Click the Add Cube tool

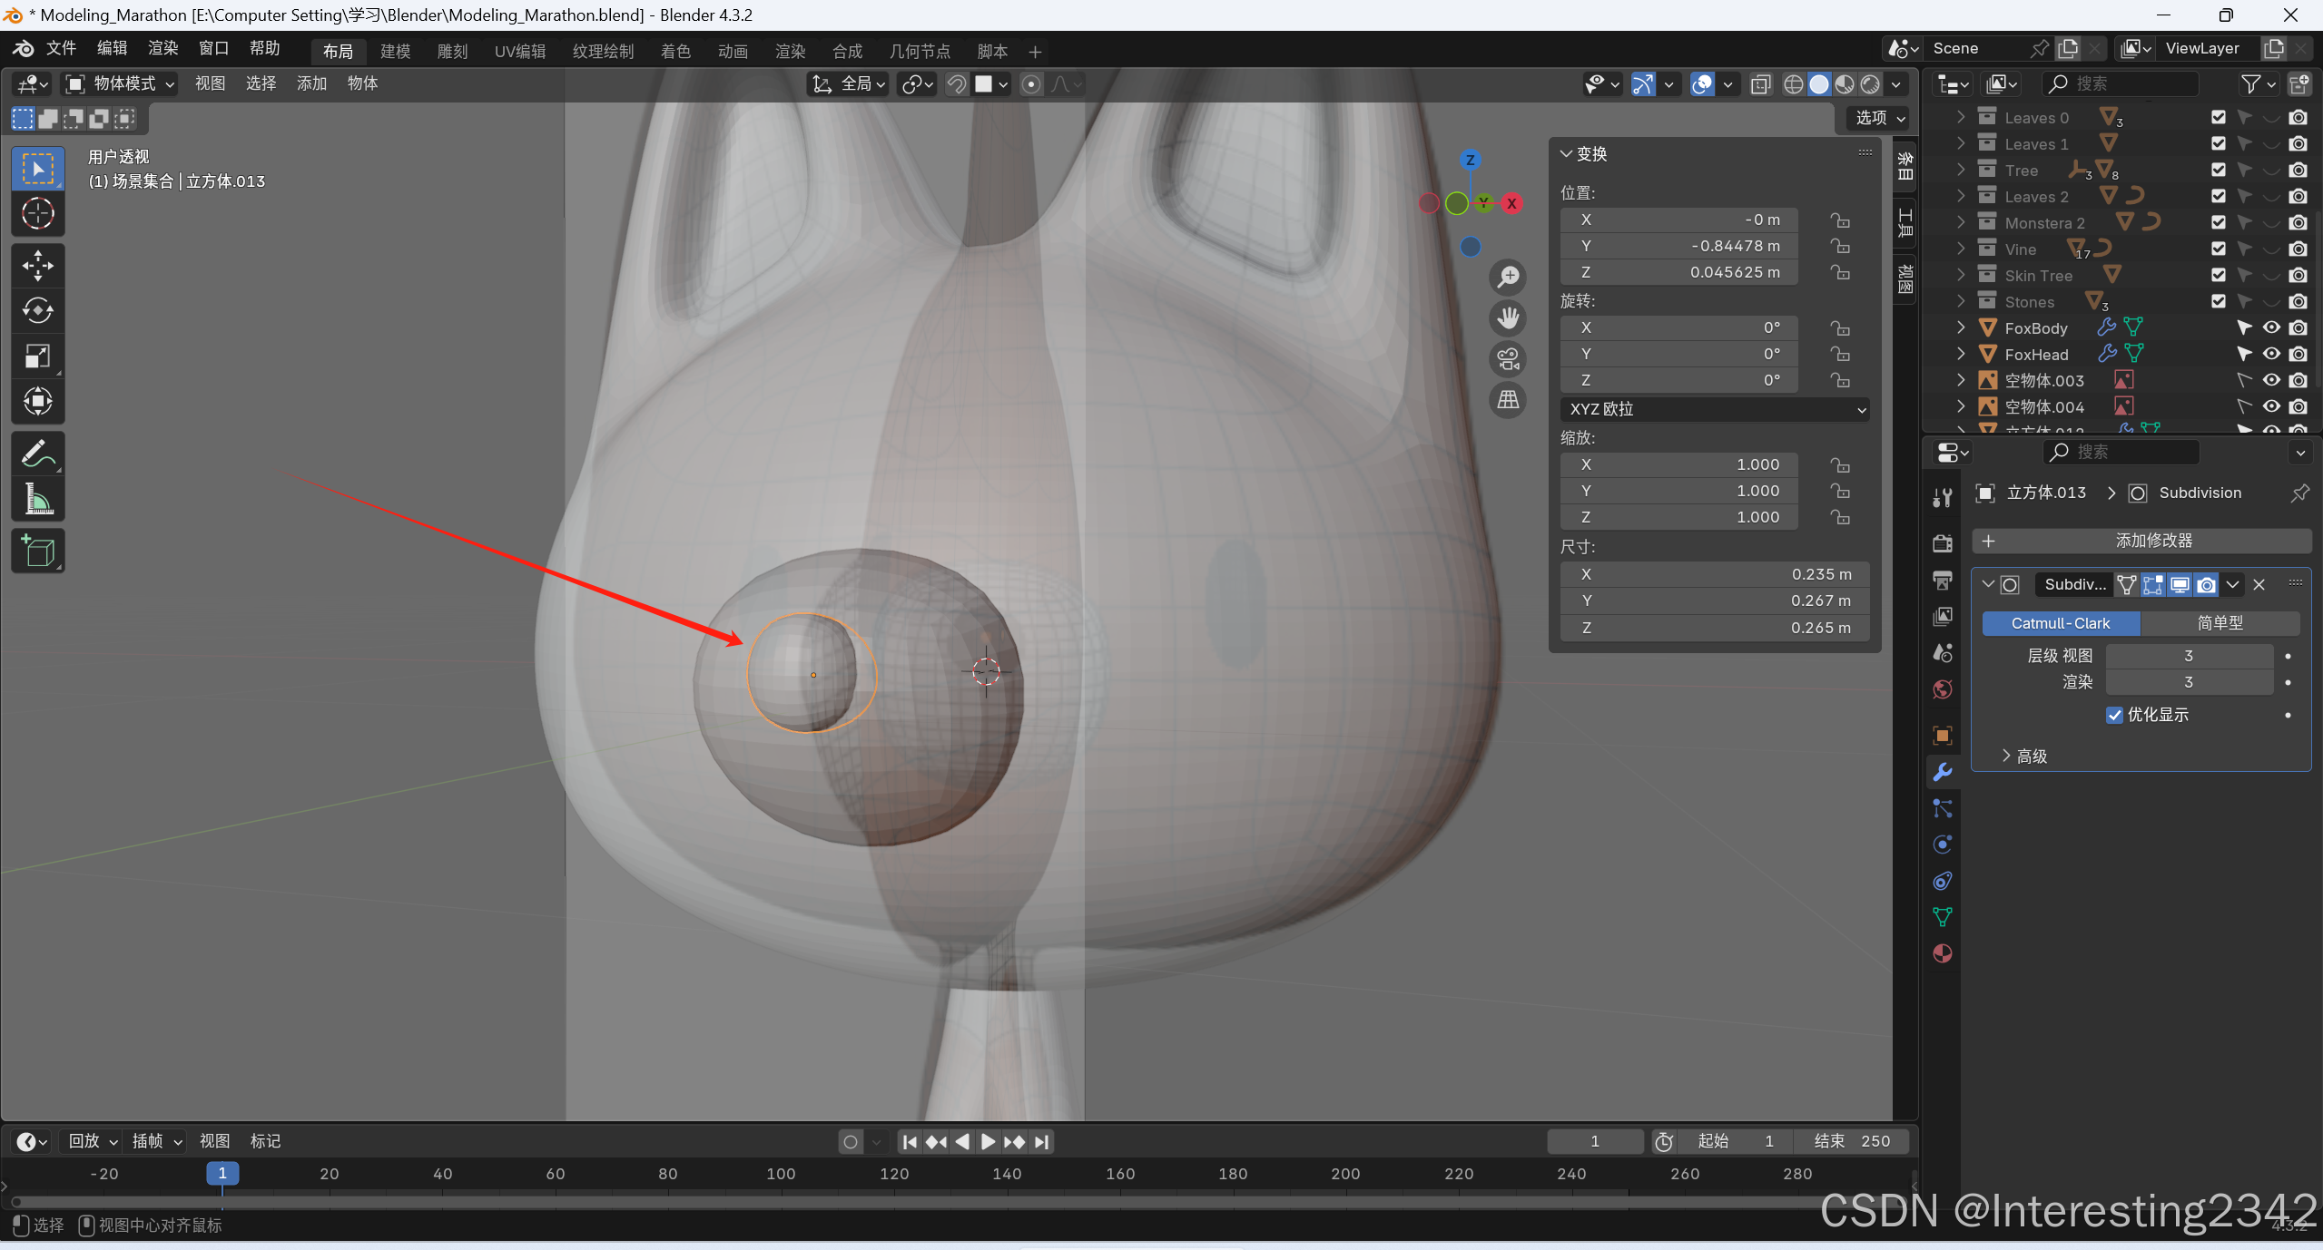pyautogui.click(x=37, y=551)
